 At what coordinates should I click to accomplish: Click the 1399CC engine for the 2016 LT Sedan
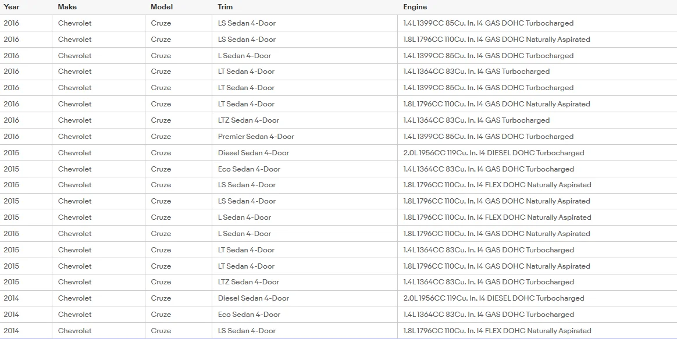click(x=489, y=88)
